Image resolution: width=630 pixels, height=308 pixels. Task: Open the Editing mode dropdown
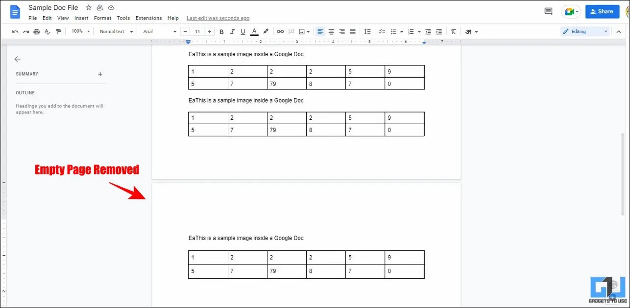(585, 31)
